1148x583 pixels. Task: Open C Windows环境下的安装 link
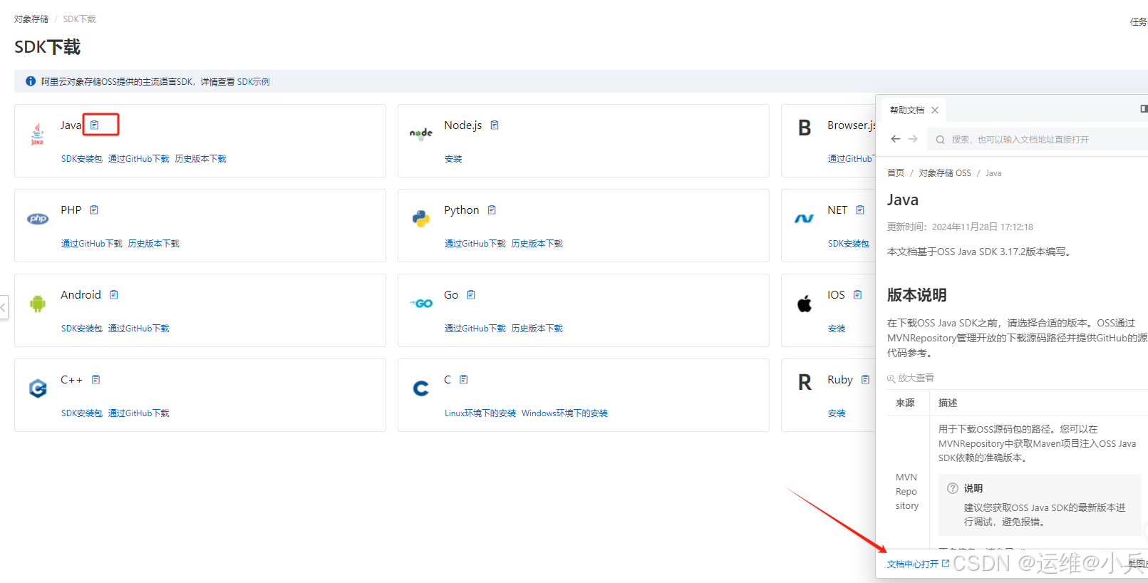(x=564, y=413)
